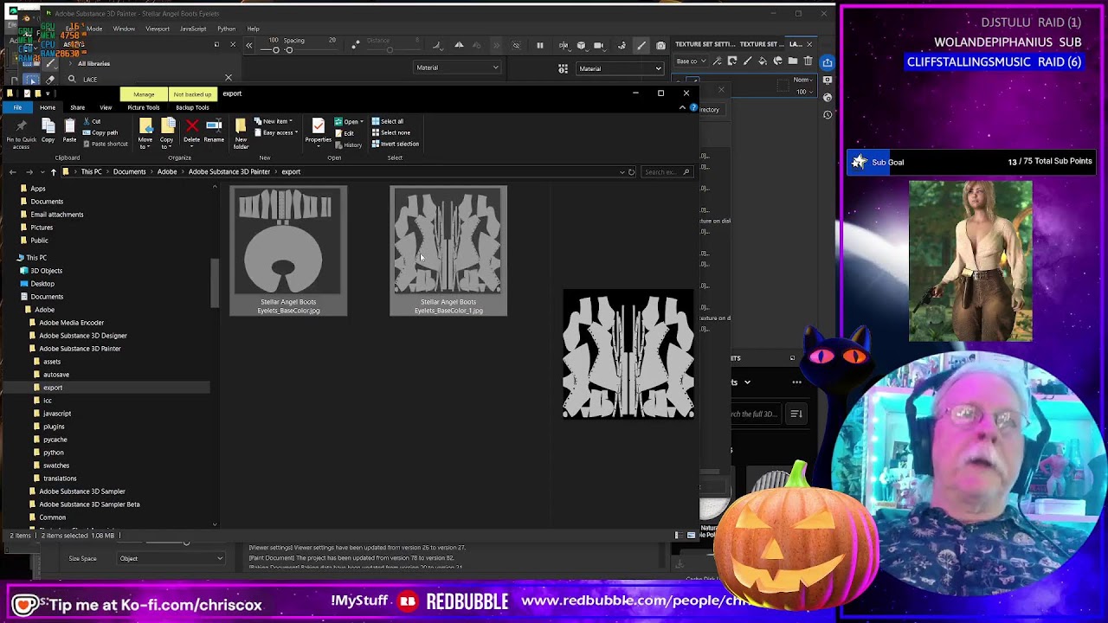This screenshot has width=1108, height=623.
Task: Open the File tab in Explorer
Action: (x=17, y=107)
